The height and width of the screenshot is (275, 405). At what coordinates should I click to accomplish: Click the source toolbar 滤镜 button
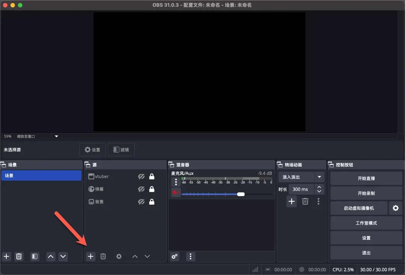point(121,150)
